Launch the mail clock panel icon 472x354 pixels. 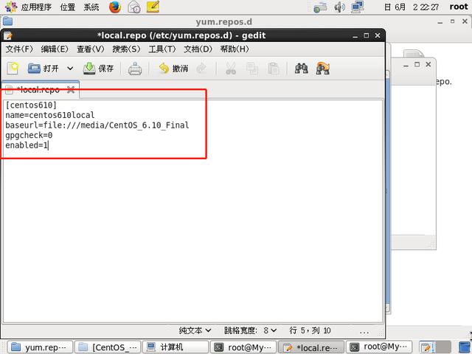tap(134, 7)
